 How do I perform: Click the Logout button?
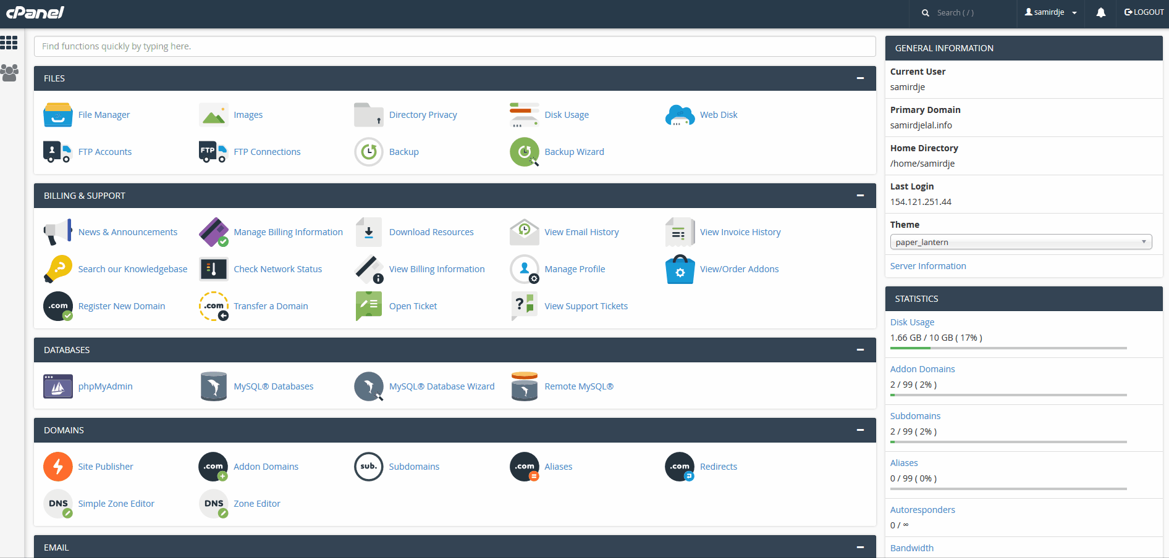tap(1144, 12)
